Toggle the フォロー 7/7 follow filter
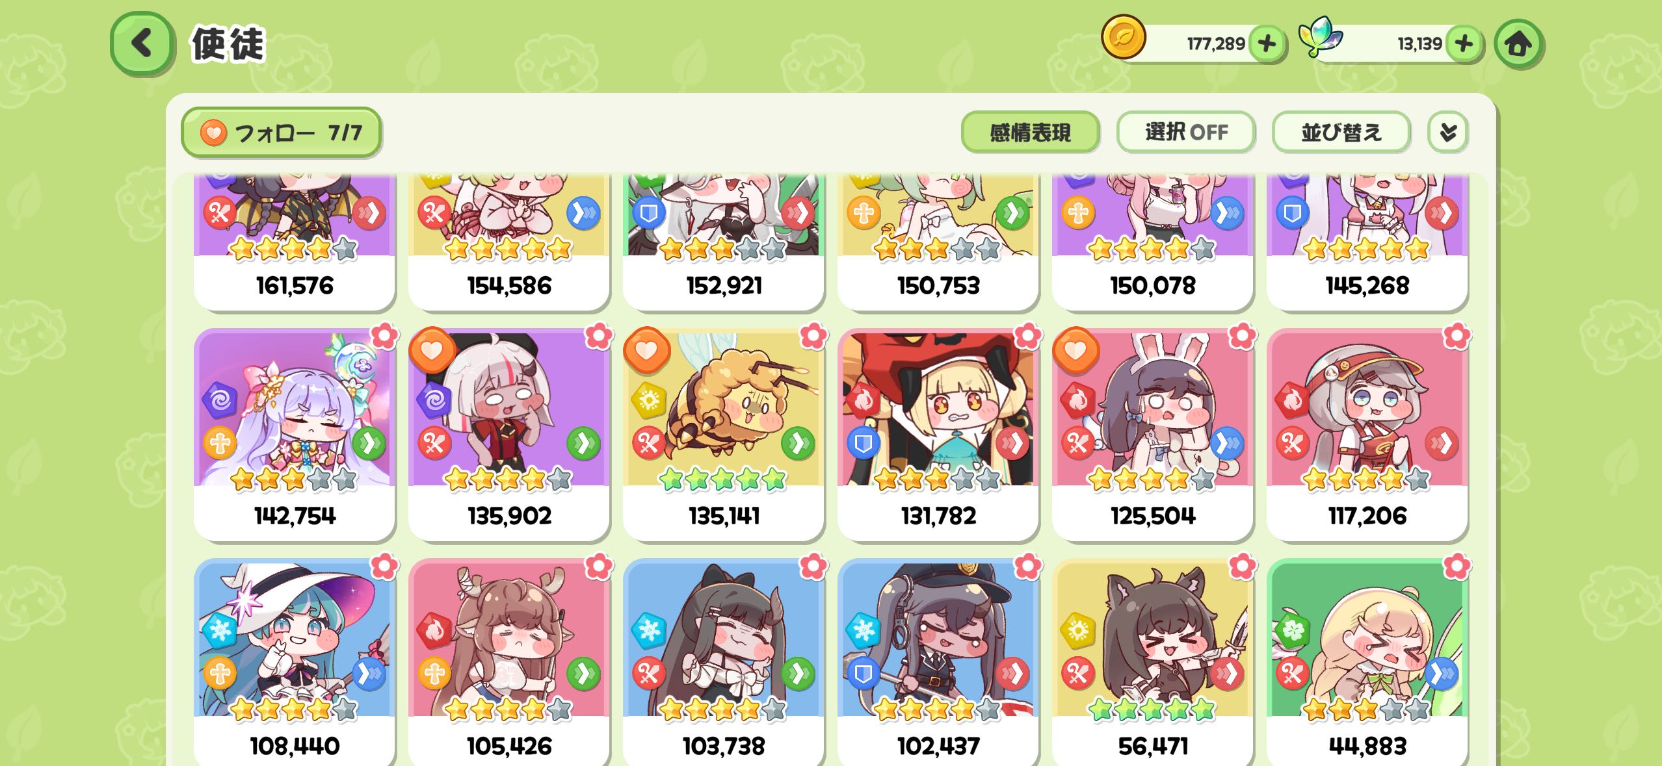1662x766 pixels. 281,133
